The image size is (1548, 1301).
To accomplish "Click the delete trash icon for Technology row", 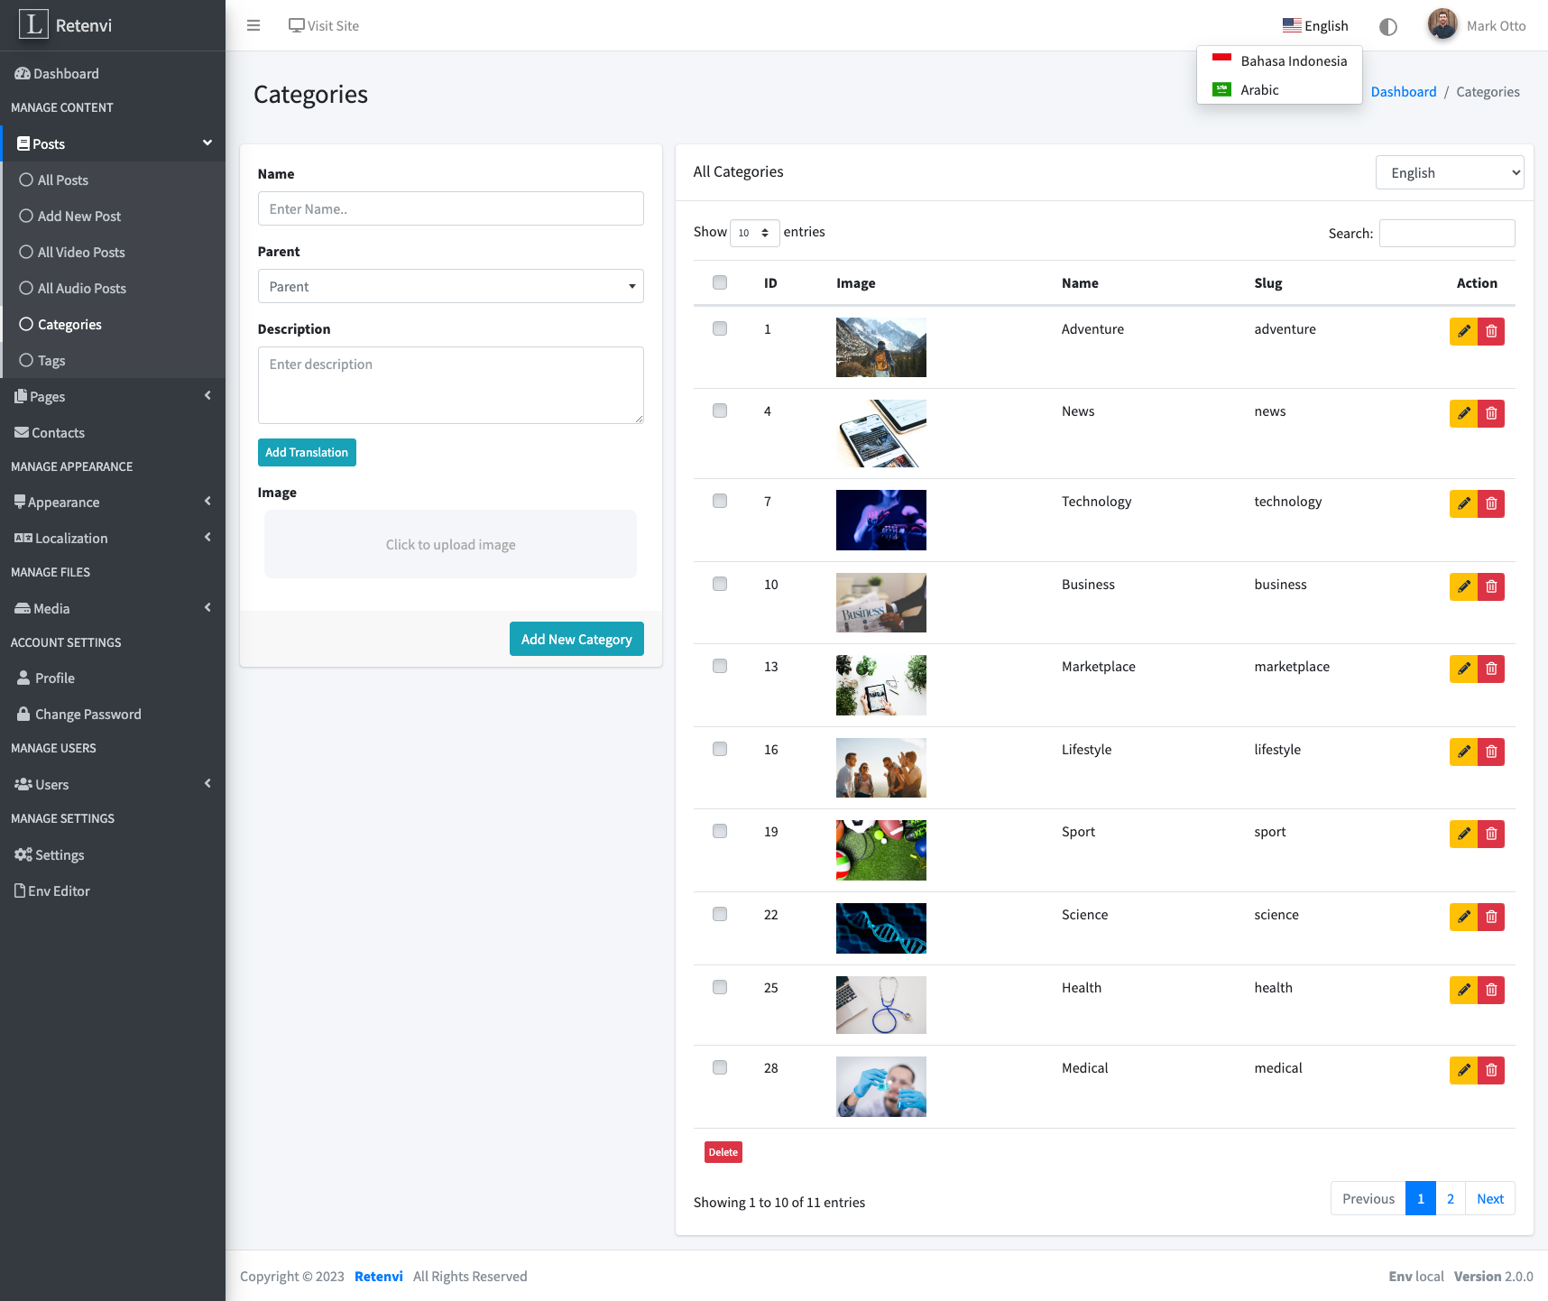I will 1490,503.
